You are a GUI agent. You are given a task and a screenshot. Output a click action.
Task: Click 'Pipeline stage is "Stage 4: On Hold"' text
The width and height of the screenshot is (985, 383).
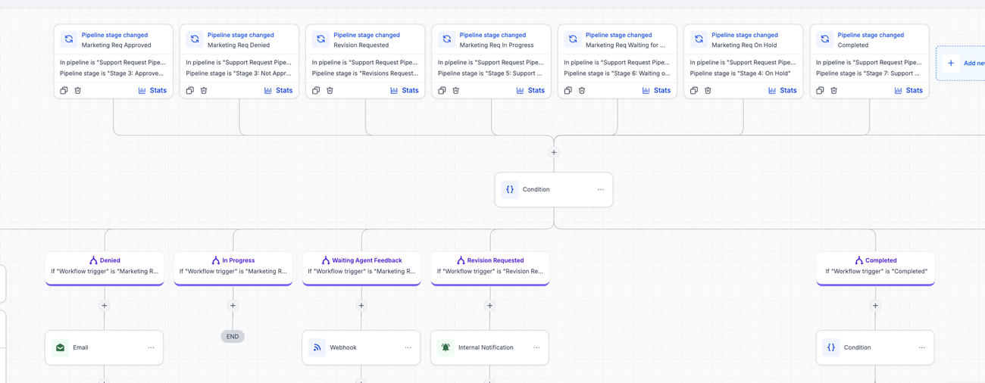tap(740, 73)
